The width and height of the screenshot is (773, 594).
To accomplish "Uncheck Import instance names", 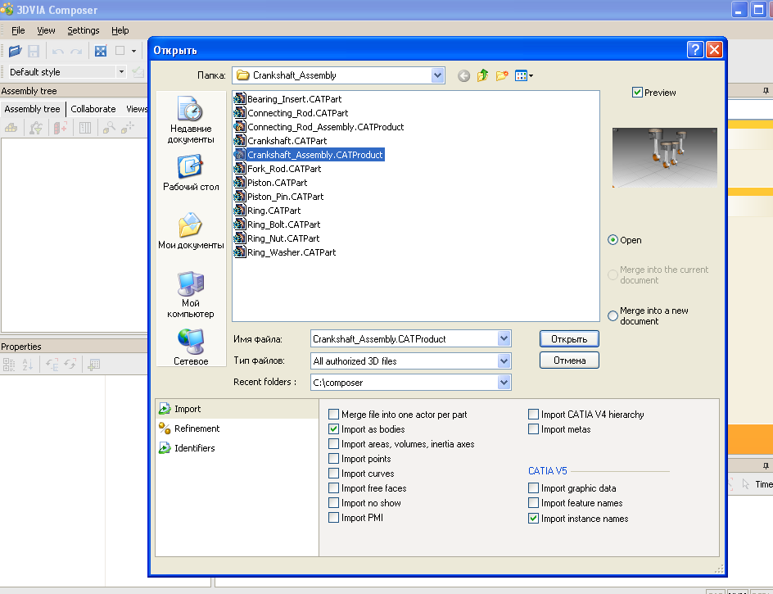I will coord(533,518).
